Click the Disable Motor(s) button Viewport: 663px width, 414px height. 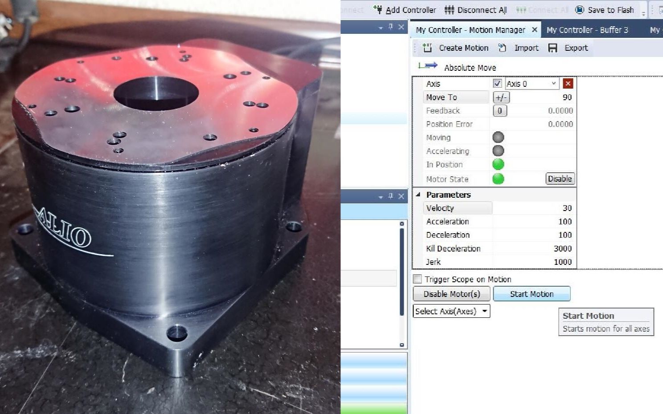click(x=451, y=294)
